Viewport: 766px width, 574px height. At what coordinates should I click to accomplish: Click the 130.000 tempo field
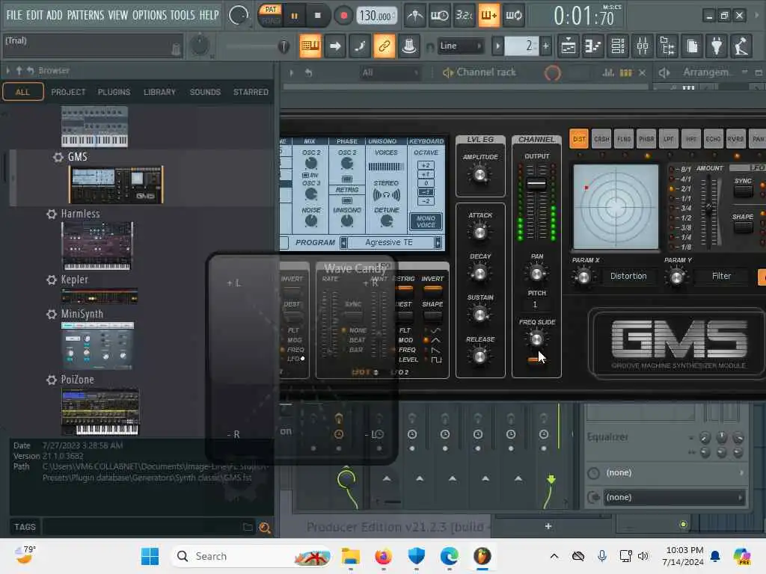(376, 16)
